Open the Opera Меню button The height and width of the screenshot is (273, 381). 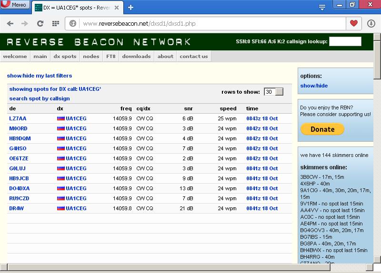pyautogui.click(x=15, y=4)
